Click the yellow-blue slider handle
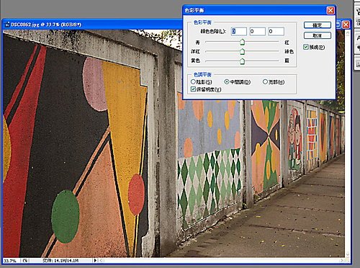This screenshot has width=360, height=268. (242, 61)
